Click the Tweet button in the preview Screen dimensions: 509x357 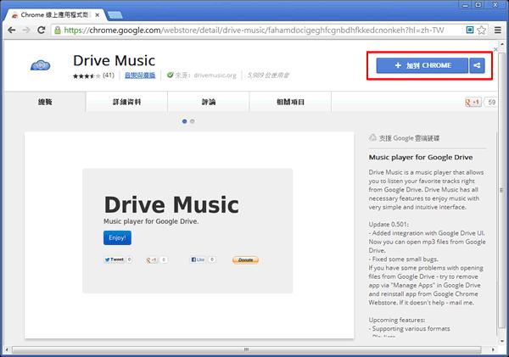(115, 259)
